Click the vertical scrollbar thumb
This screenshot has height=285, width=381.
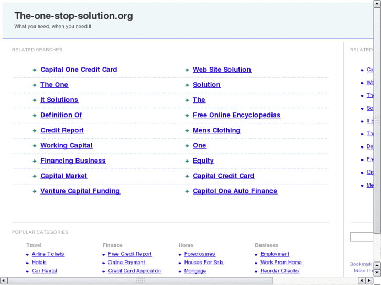pyautogui.click(x=377, y=120)
